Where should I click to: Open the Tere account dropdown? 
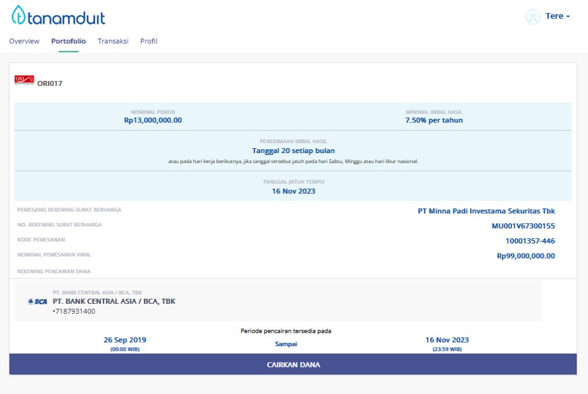pos(557,16)
